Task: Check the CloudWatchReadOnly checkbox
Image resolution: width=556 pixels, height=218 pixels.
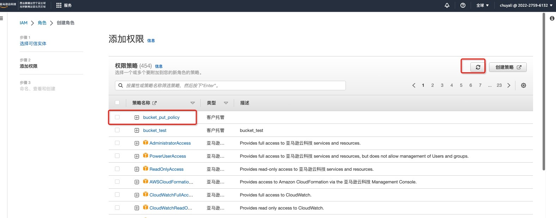Action: pyautogui.click(x=117, y=208)
